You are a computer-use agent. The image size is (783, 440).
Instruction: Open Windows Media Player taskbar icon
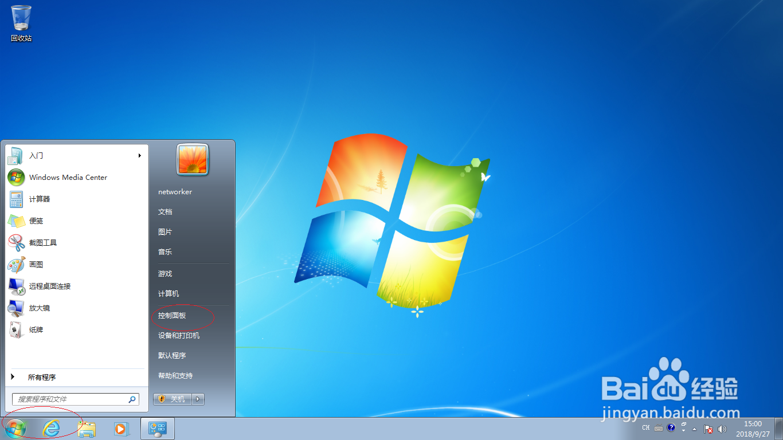[121, 429]
